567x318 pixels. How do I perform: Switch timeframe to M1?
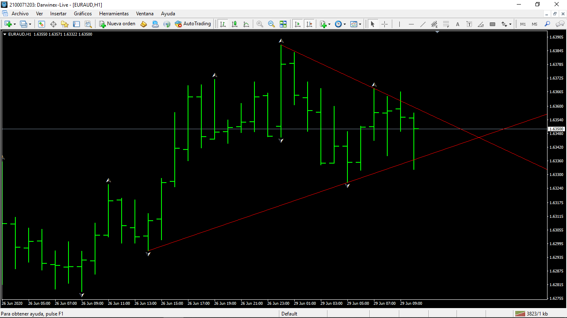(523, 24)
